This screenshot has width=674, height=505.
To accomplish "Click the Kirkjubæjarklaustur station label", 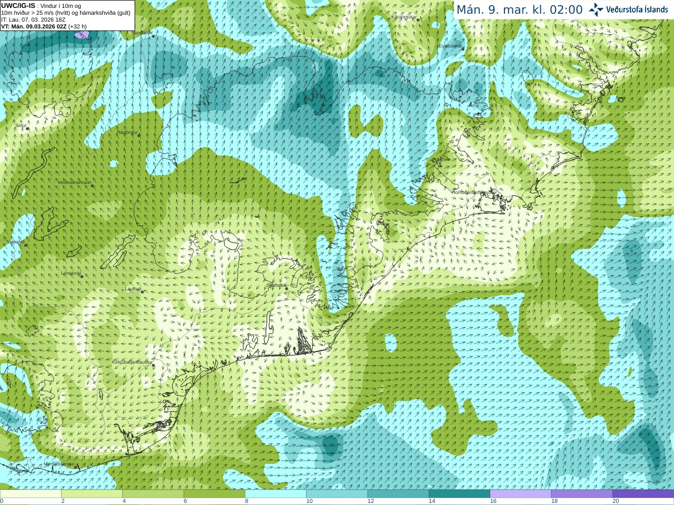I will [132, 362].
